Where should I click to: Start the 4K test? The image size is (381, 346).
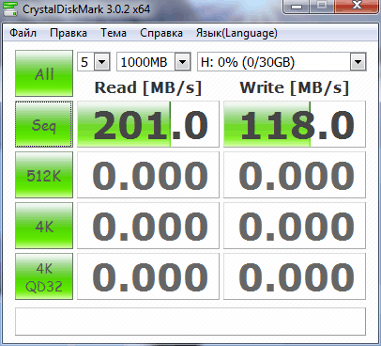[x=44, y=226]
